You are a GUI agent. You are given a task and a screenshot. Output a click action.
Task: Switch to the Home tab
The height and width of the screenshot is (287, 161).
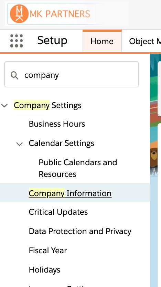pyautogui.click(x=102, y=41)
